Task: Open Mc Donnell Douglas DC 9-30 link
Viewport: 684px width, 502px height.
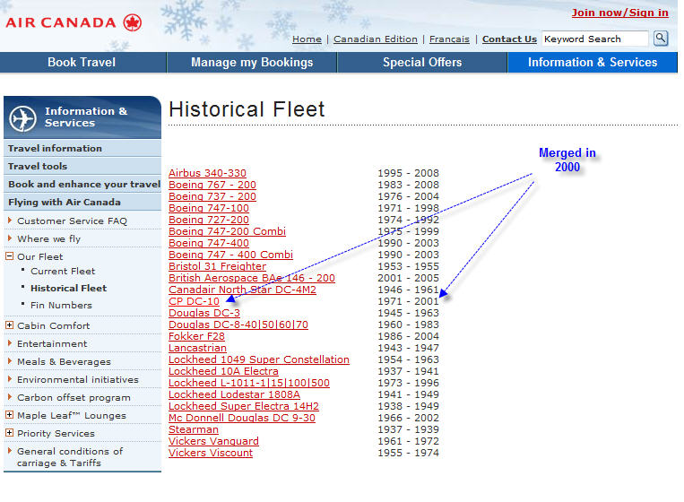Action: pos(242,418)
